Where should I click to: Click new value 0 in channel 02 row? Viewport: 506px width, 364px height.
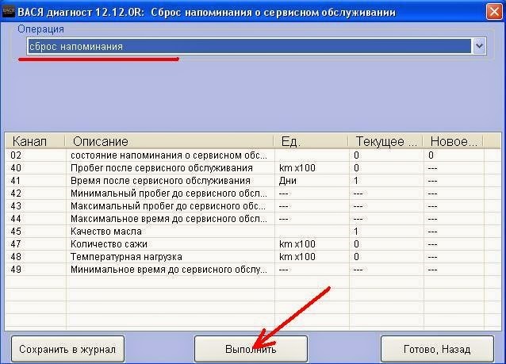[431, 155]
